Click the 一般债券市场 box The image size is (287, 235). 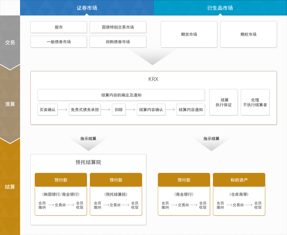tap(59, 42)
